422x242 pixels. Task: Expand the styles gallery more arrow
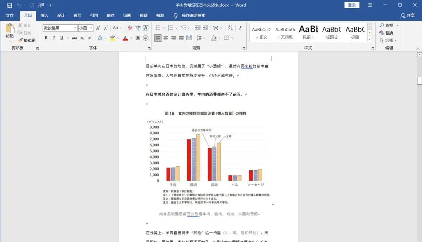tap(370, 39)
